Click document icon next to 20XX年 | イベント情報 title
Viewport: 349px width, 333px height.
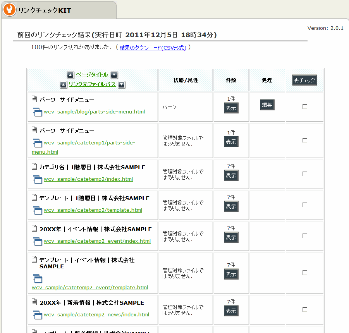[x=34, y=229]
